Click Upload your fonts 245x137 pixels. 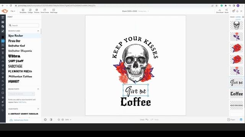point(19,120)
